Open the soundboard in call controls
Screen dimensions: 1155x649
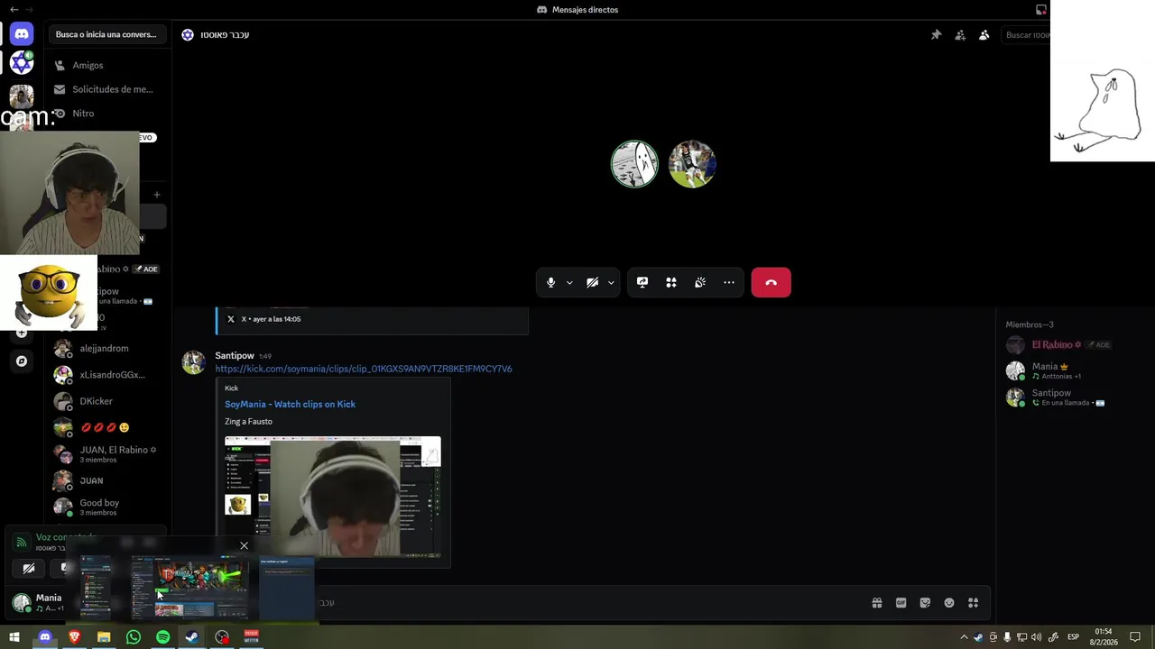700,282
